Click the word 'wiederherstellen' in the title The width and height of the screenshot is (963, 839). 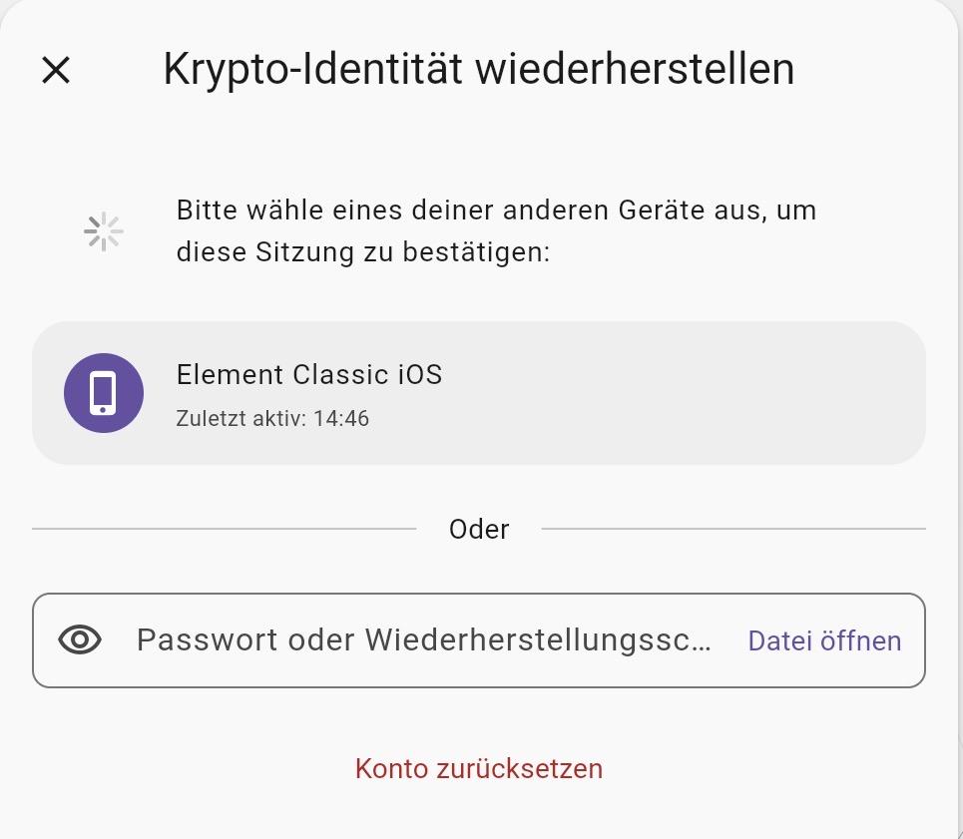635,70
